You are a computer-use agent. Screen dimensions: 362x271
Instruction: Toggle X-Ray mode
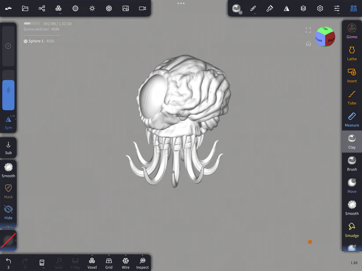click(75, 263)
